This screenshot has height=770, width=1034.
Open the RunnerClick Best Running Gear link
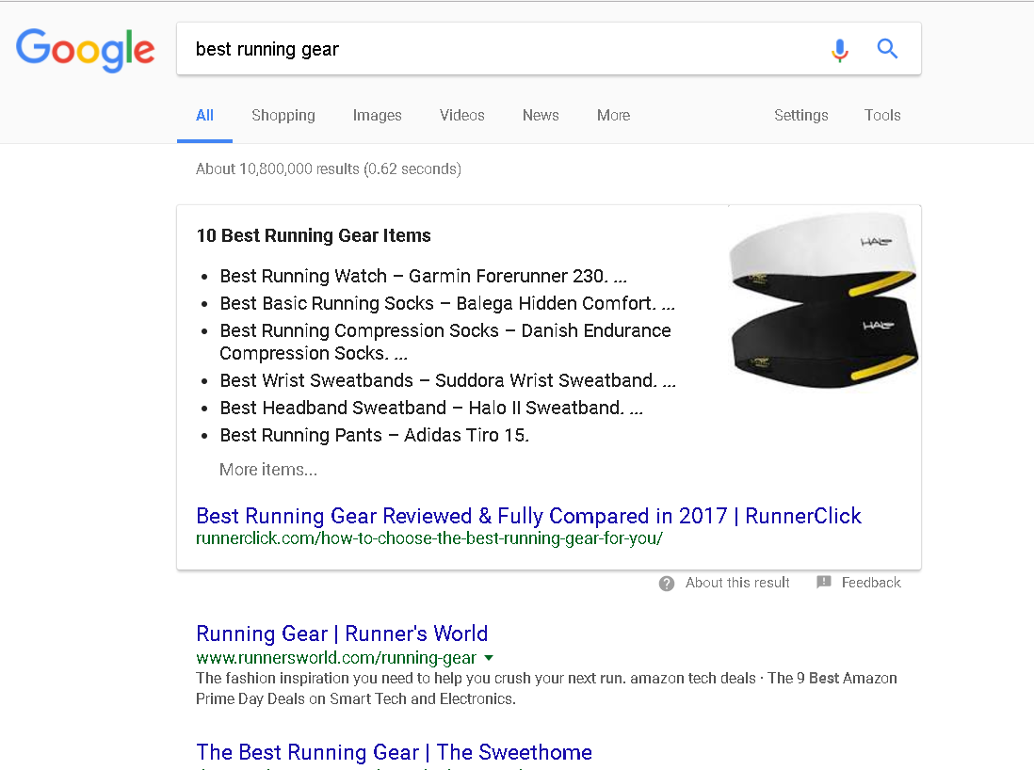(x=528, y=516)
